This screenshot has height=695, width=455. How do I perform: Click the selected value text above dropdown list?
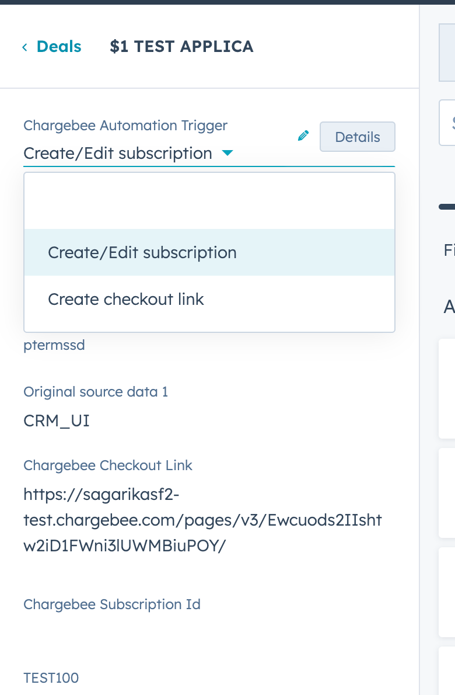click(118, 154)
